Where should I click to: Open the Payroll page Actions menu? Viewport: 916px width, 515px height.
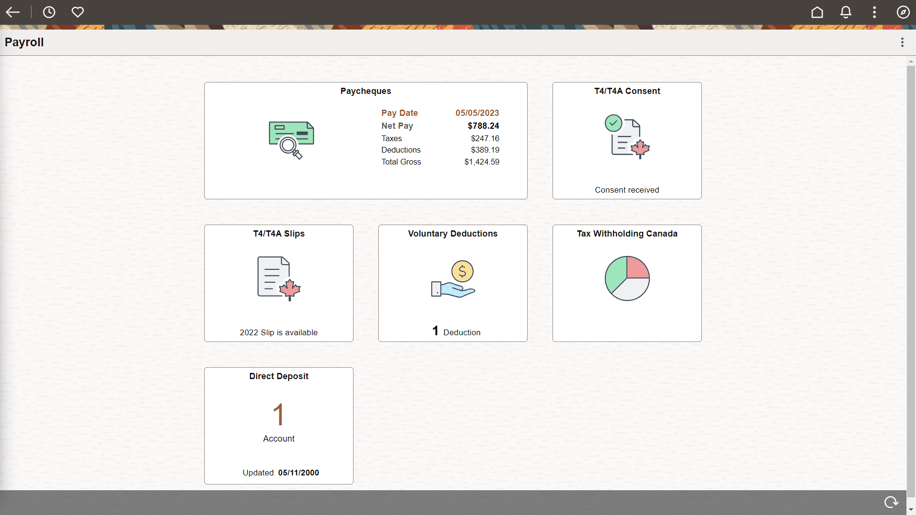coord(902,42)
